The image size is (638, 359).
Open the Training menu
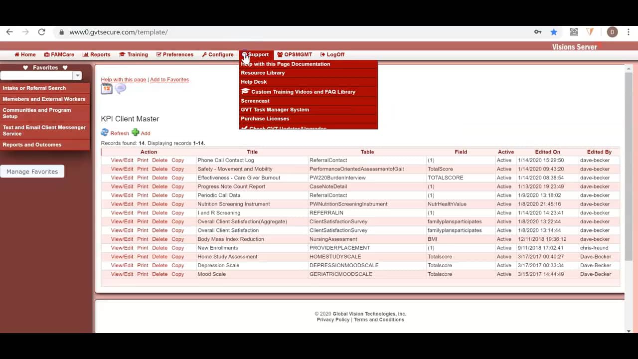133,54
